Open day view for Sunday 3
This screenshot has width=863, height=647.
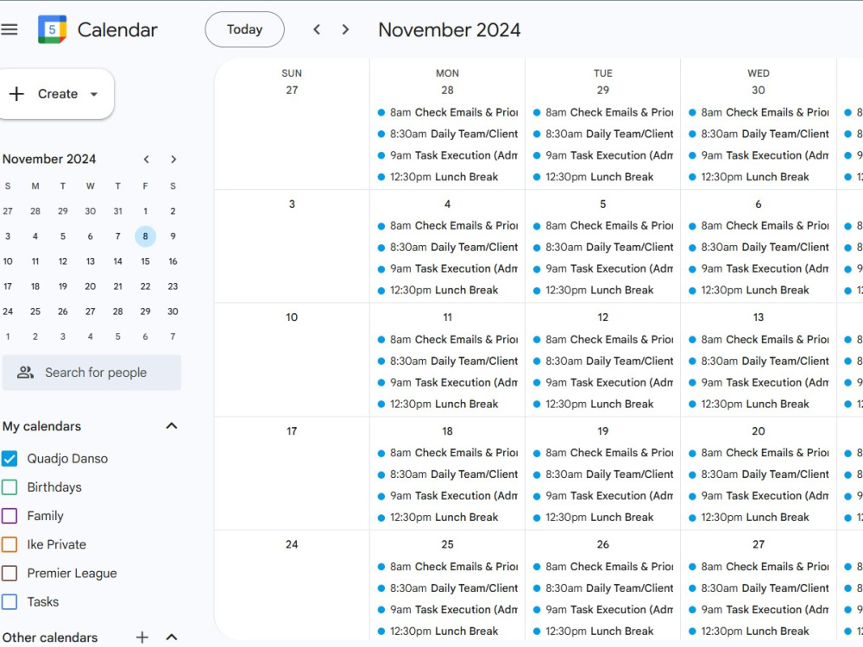[x=292, y=204]
